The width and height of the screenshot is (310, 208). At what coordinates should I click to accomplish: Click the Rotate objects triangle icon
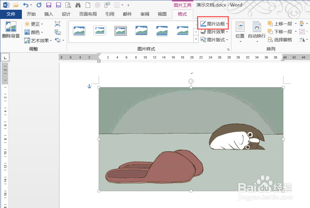[x=302, y=40]
